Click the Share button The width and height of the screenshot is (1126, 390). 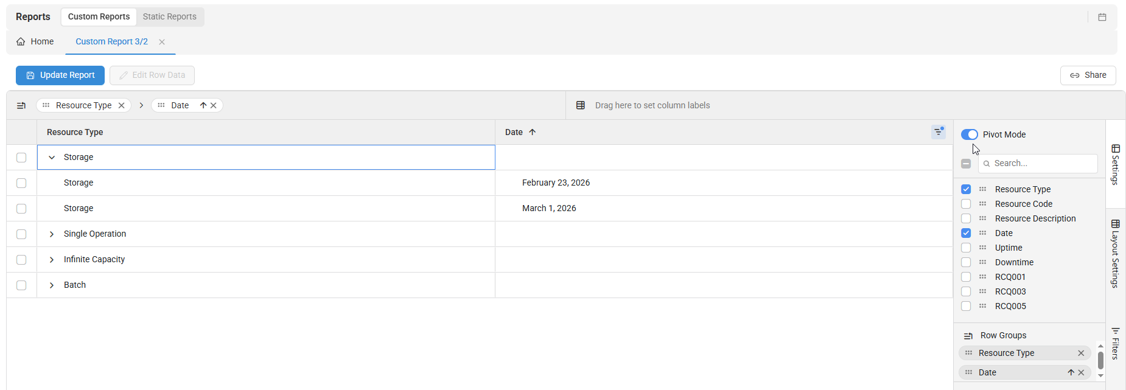(x=1088, y=75)
